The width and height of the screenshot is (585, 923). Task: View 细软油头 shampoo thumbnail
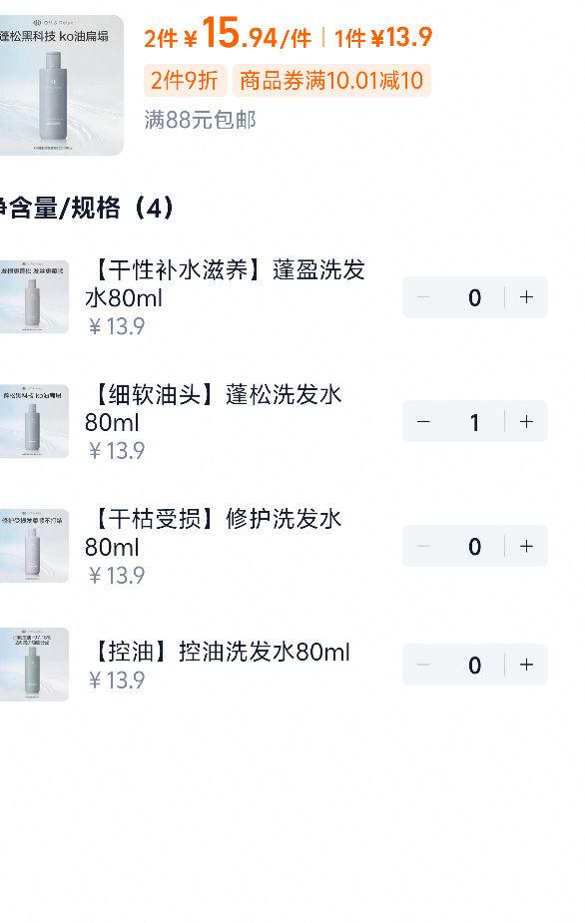pyautogui.click(x=34, y=421)
